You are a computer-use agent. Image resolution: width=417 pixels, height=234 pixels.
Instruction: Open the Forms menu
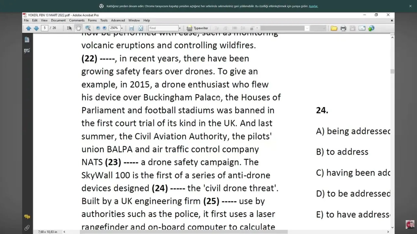point(92,20)
